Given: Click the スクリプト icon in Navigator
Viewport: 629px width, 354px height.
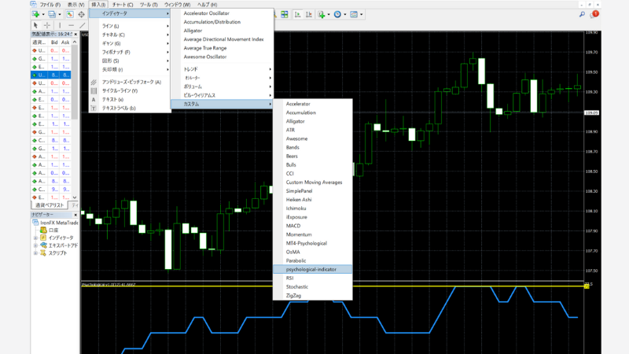Looking at the screenshot, I should 43,253.
